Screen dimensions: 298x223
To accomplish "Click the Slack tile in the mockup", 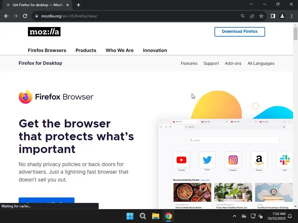I will 285,160.
